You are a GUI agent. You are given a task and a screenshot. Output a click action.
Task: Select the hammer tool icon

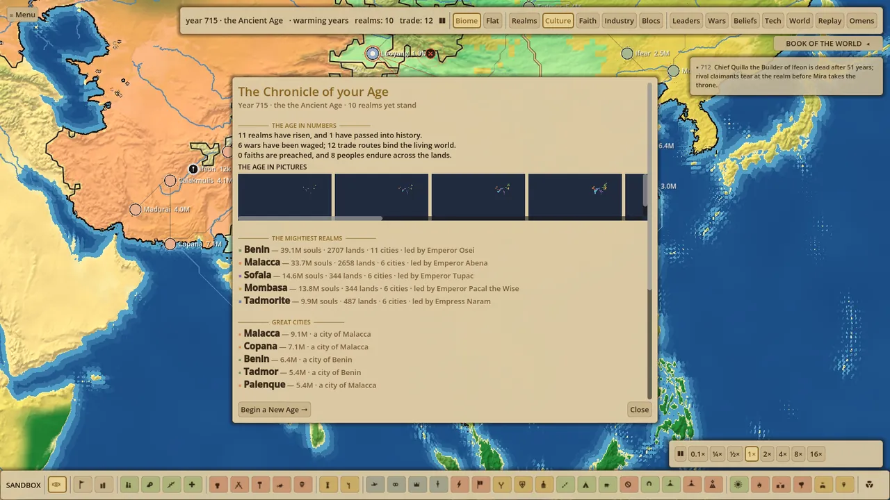(x=259, y=485)
